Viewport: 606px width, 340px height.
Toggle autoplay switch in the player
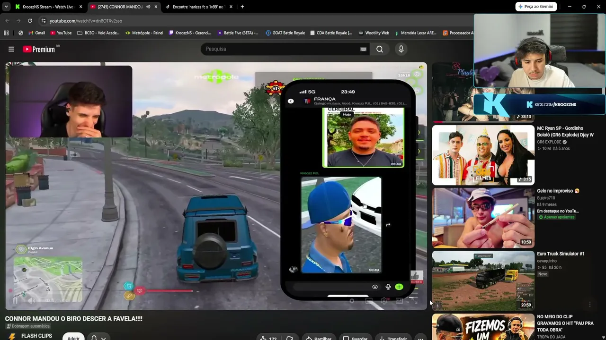click(352, 301)
